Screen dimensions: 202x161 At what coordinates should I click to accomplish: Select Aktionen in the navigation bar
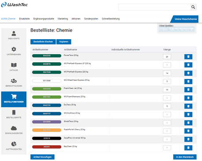click(x=76, y=19)
